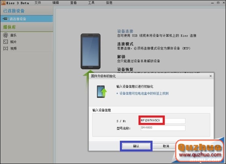The width and height of the screenshot is (226, 164).
Task: Open the 查看 menu
Action: coord(73,3)
